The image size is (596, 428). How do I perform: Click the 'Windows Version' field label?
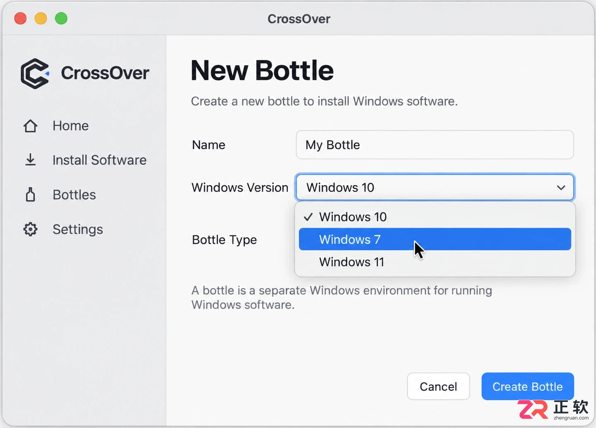(240, 187)
